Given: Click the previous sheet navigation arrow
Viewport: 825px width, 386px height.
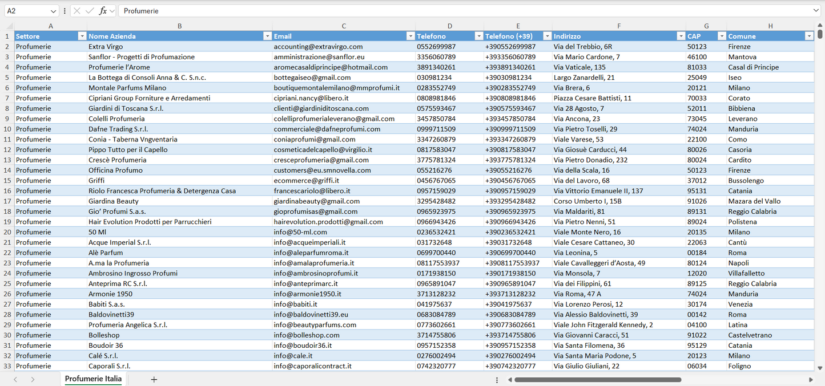Looking at the screenshot, I should (15, 379).
